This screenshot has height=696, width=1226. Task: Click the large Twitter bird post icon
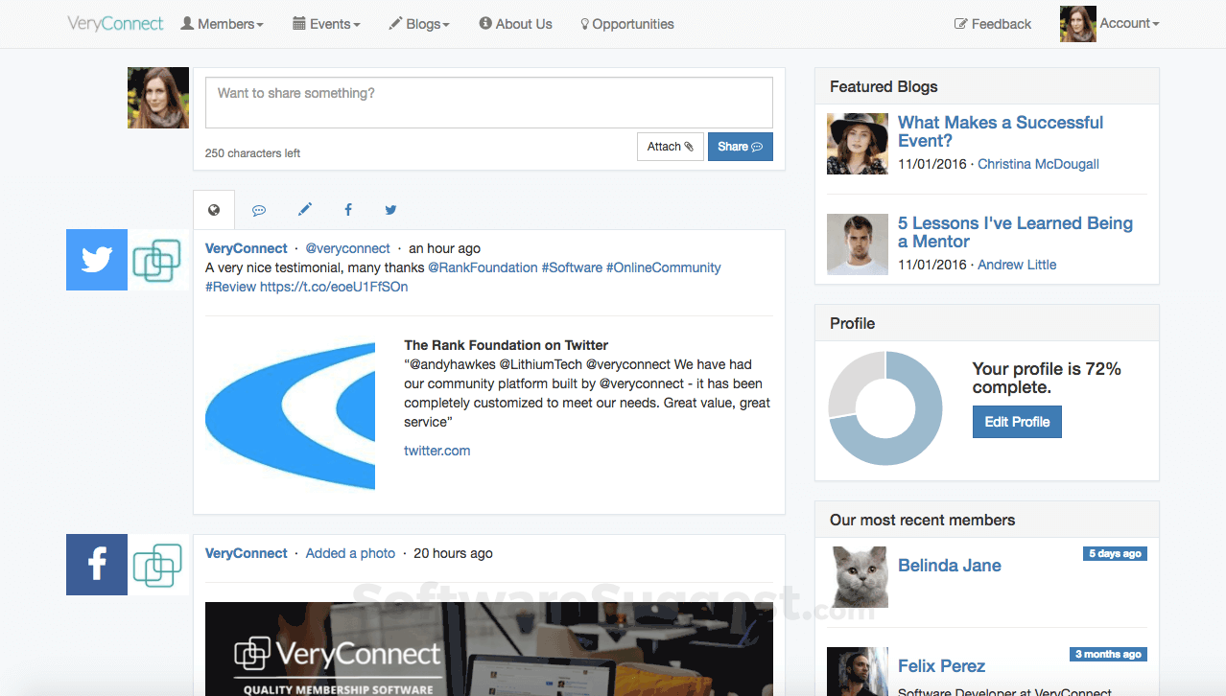click(97, 260)
